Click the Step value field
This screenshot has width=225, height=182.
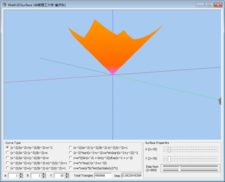(132, 176)
